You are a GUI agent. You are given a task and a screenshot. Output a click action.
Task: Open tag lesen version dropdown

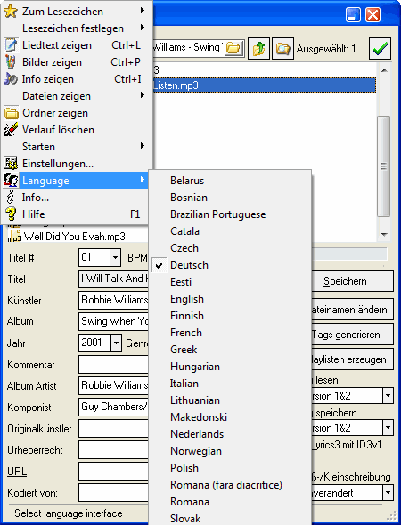coord(388,396)
